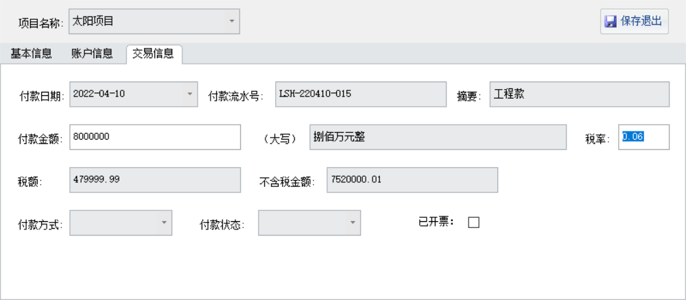Switch to the 基本信息 tab
The width and height of the screenshot is (686, 300).
pos(31,53)
